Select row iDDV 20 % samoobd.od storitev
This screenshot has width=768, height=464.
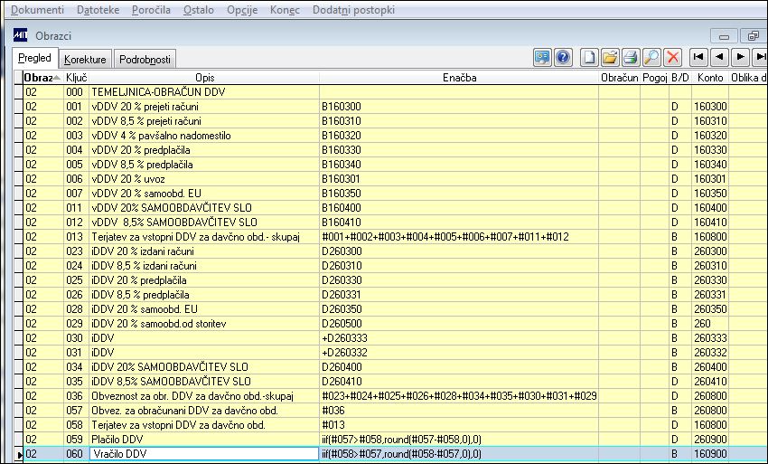(395, 323)
